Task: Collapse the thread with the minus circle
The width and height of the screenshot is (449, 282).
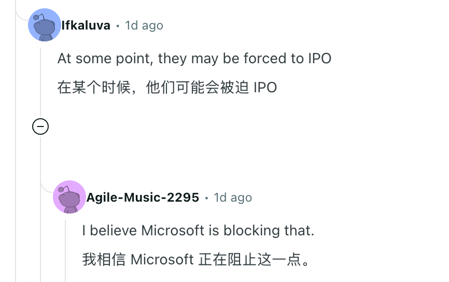Action: pyautogui.click(x=40, y=126)
